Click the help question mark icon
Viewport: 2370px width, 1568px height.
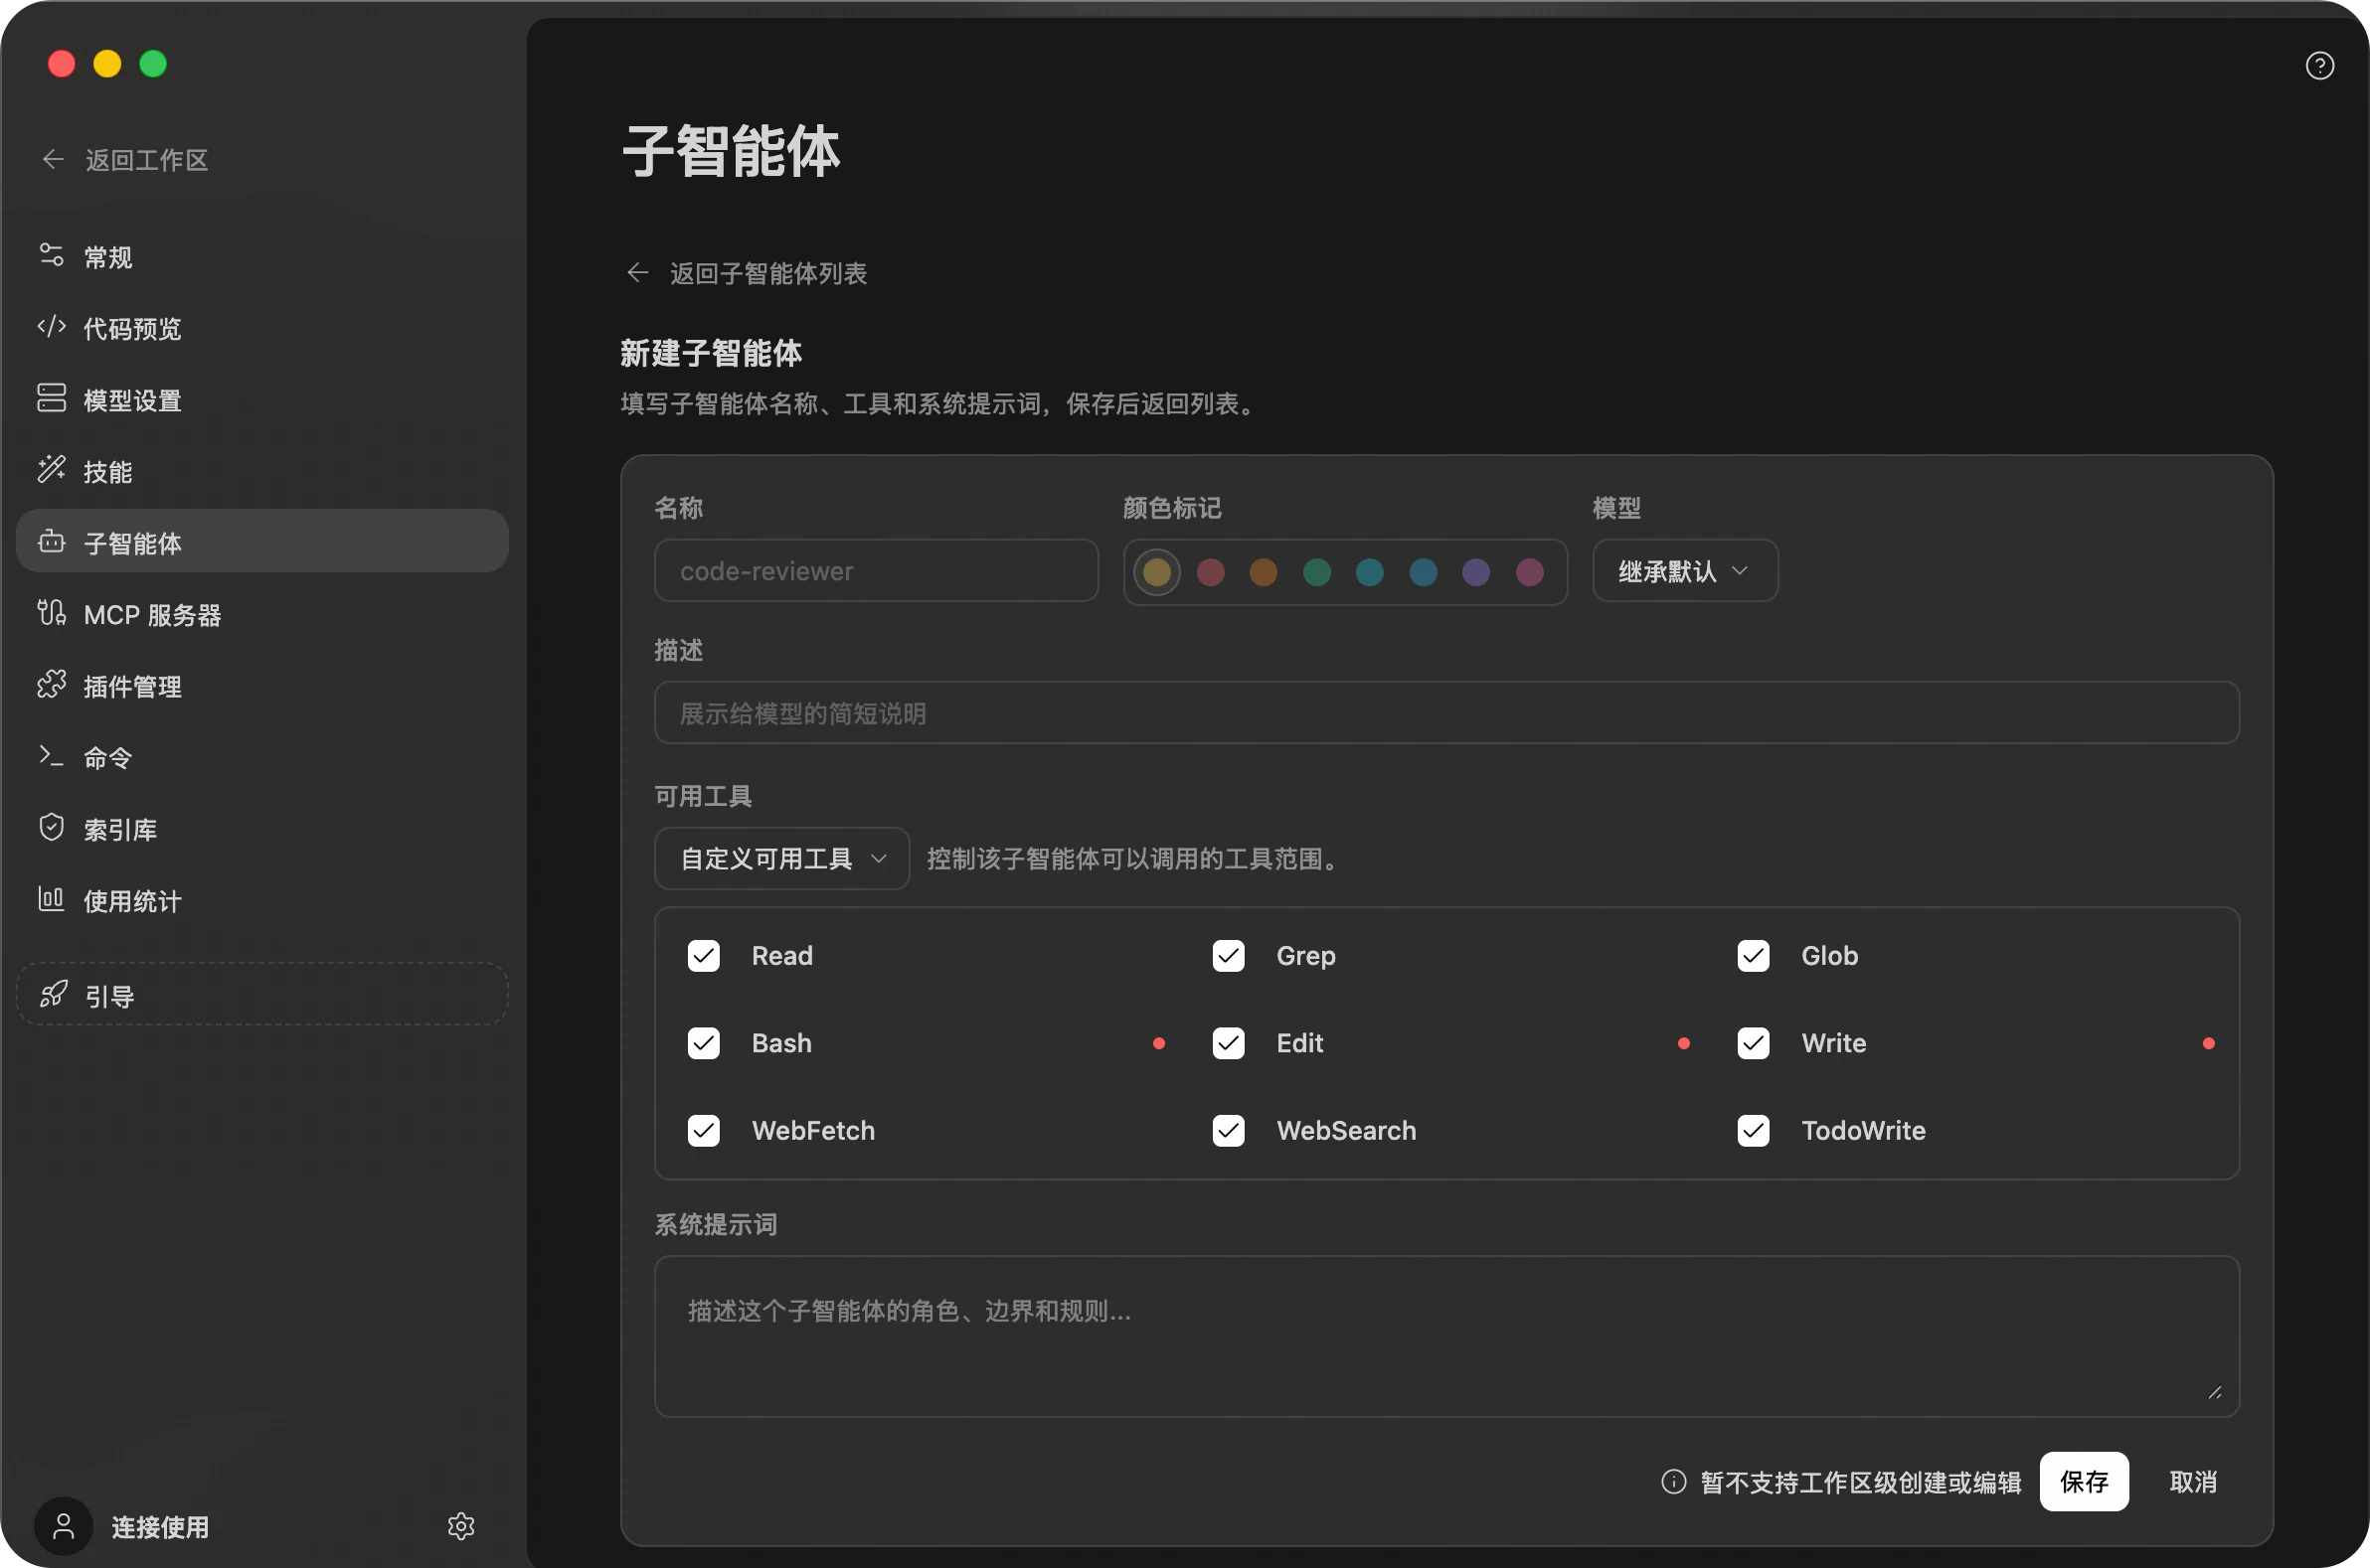(2319, 66)
